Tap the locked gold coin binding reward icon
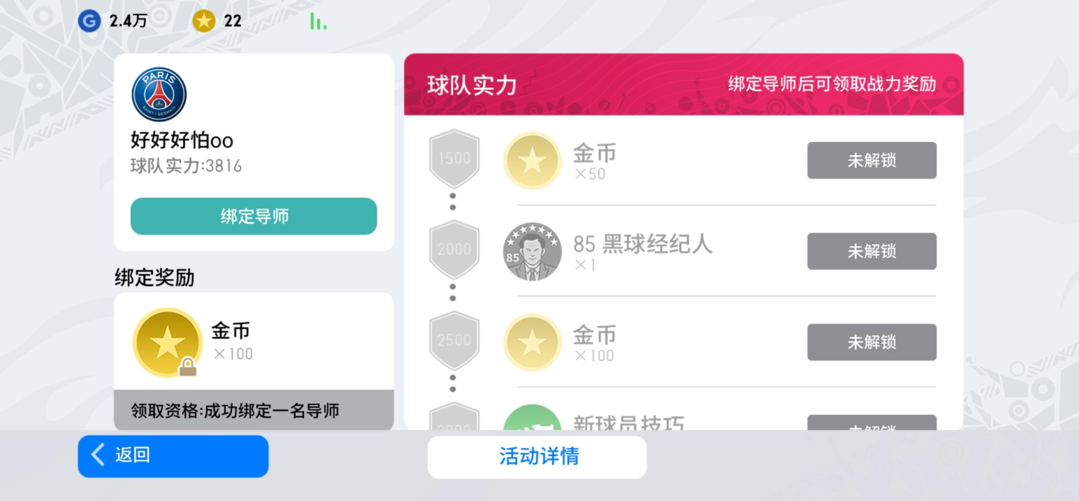The height and width of the screenshot is (501, 1079). coord(167,343)
